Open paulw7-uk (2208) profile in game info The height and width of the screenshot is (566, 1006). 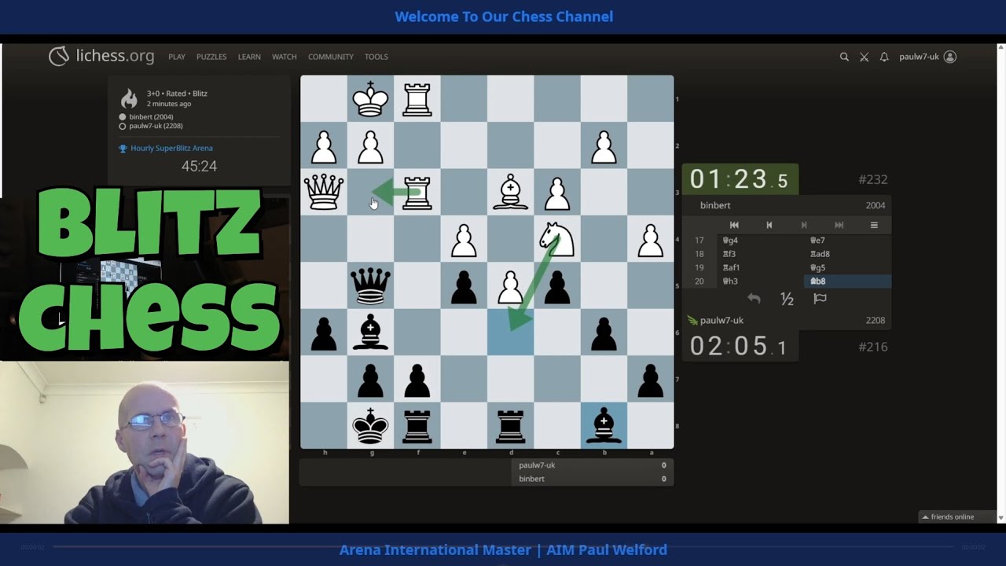coord(156,126)
